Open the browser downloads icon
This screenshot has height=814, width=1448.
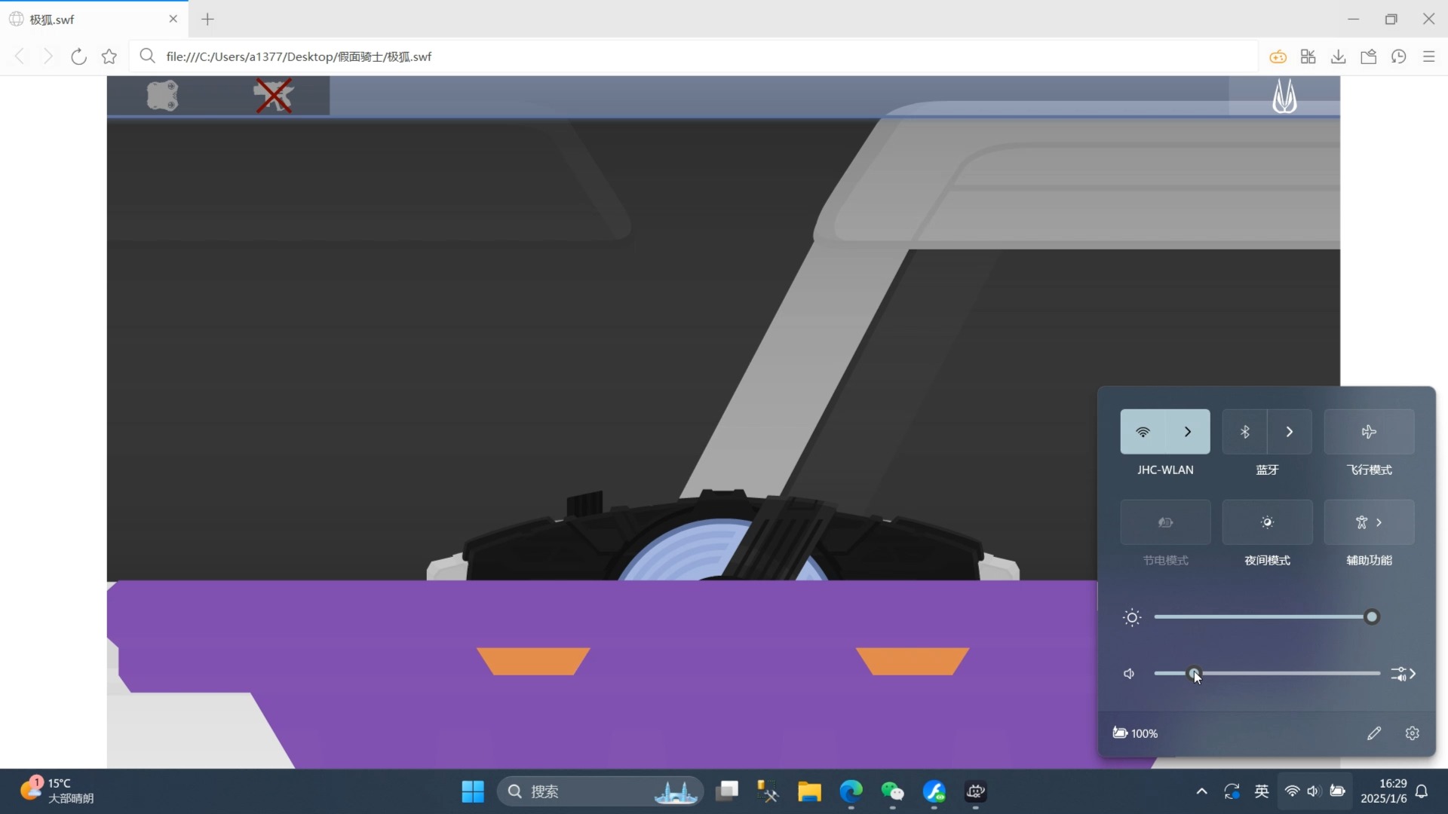(x=1339, y=57)
